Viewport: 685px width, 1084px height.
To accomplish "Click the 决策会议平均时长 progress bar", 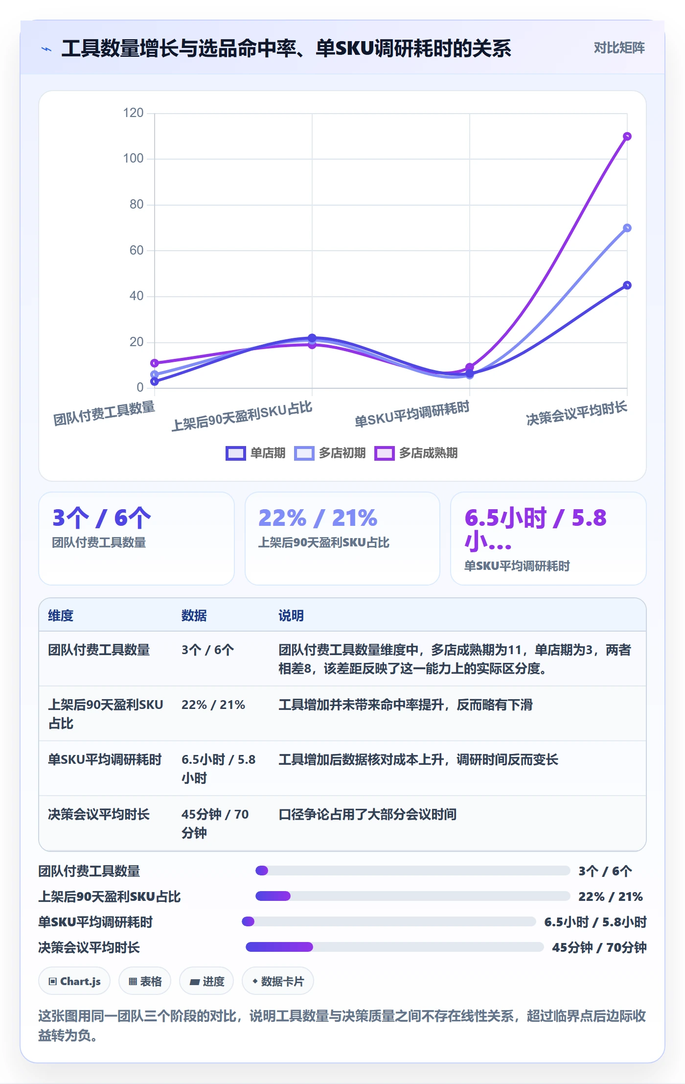I will (x=395, y=947).
